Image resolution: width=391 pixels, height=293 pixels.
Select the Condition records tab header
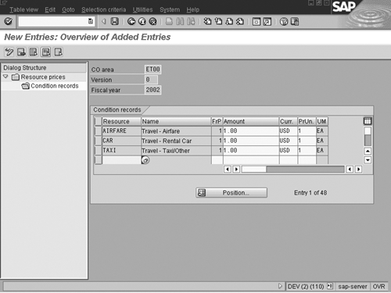[x=117, y=109]
